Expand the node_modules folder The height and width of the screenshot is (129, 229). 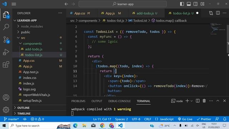tap(39, 26)
